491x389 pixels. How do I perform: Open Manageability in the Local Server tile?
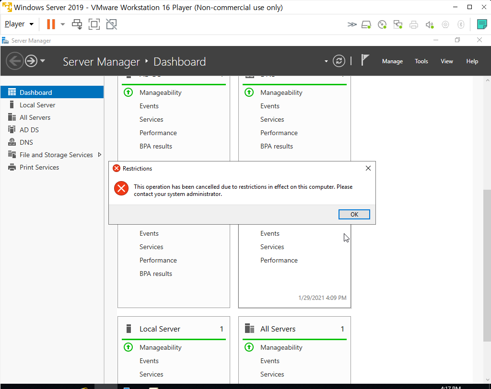160,347
